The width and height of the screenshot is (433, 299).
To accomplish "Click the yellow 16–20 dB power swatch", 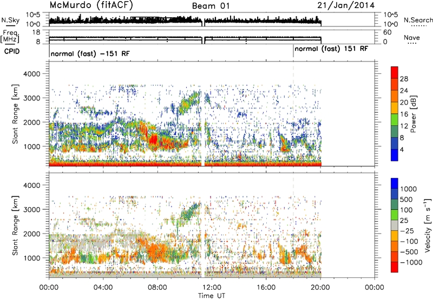I will 395,107.
